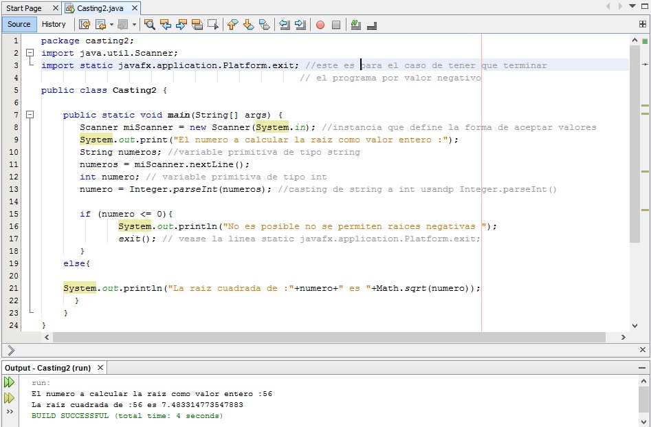Open the document list dropdown arrow
Screen dimensions: 651x427
click(632, 7)
